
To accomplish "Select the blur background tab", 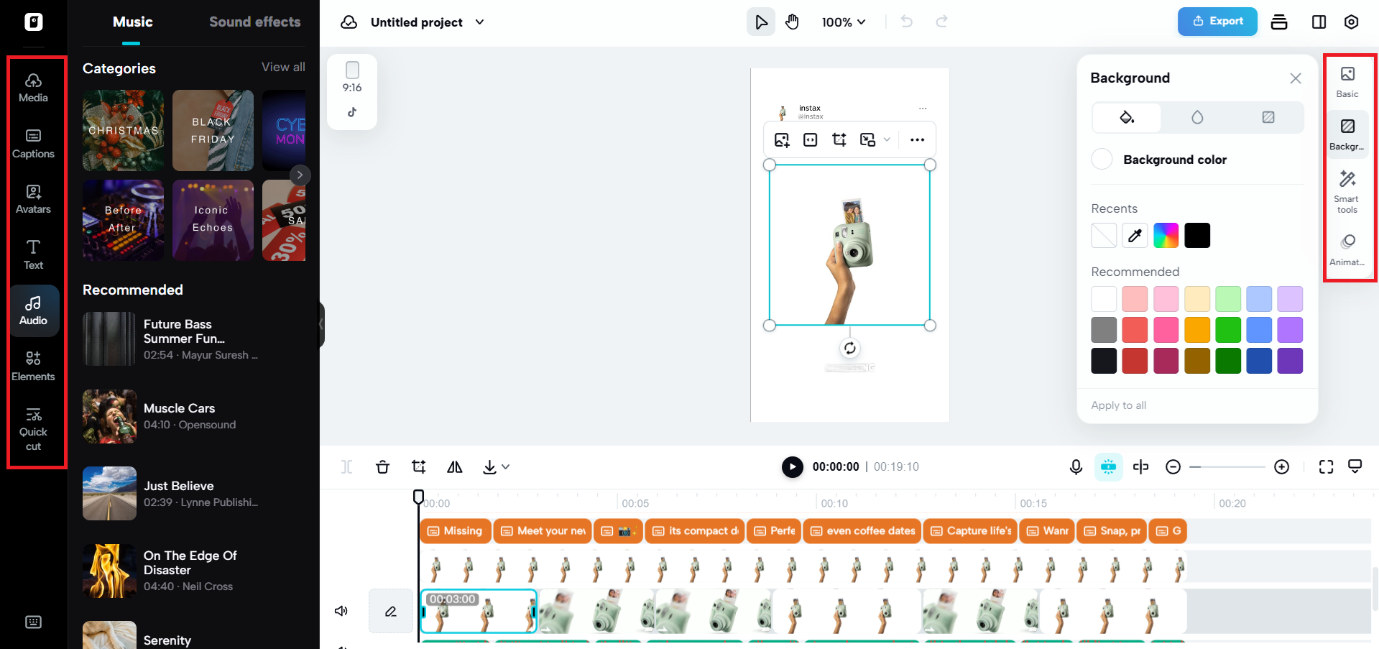I will (1196, 117).
